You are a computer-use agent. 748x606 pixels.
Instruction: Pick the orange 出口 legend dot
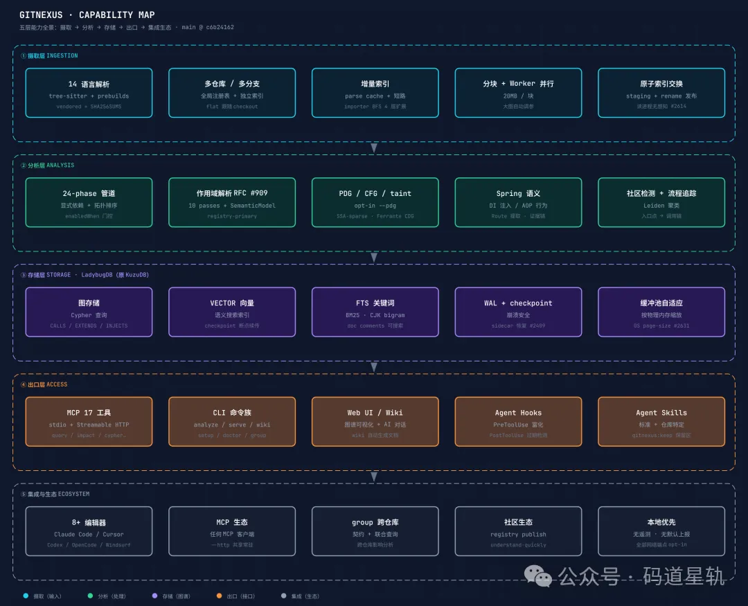point(219,596)
